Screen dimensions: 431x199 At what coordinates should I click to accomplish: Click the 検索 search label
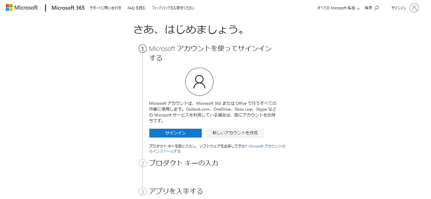pos(368,8)
